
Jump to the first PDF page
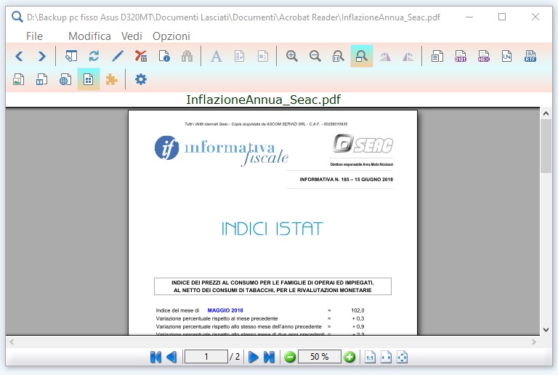pyautogui.click(x=155, y=357)
